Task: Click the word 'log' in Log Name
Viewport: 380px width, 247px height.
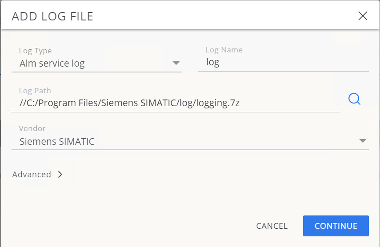Action: pos(213,63)
